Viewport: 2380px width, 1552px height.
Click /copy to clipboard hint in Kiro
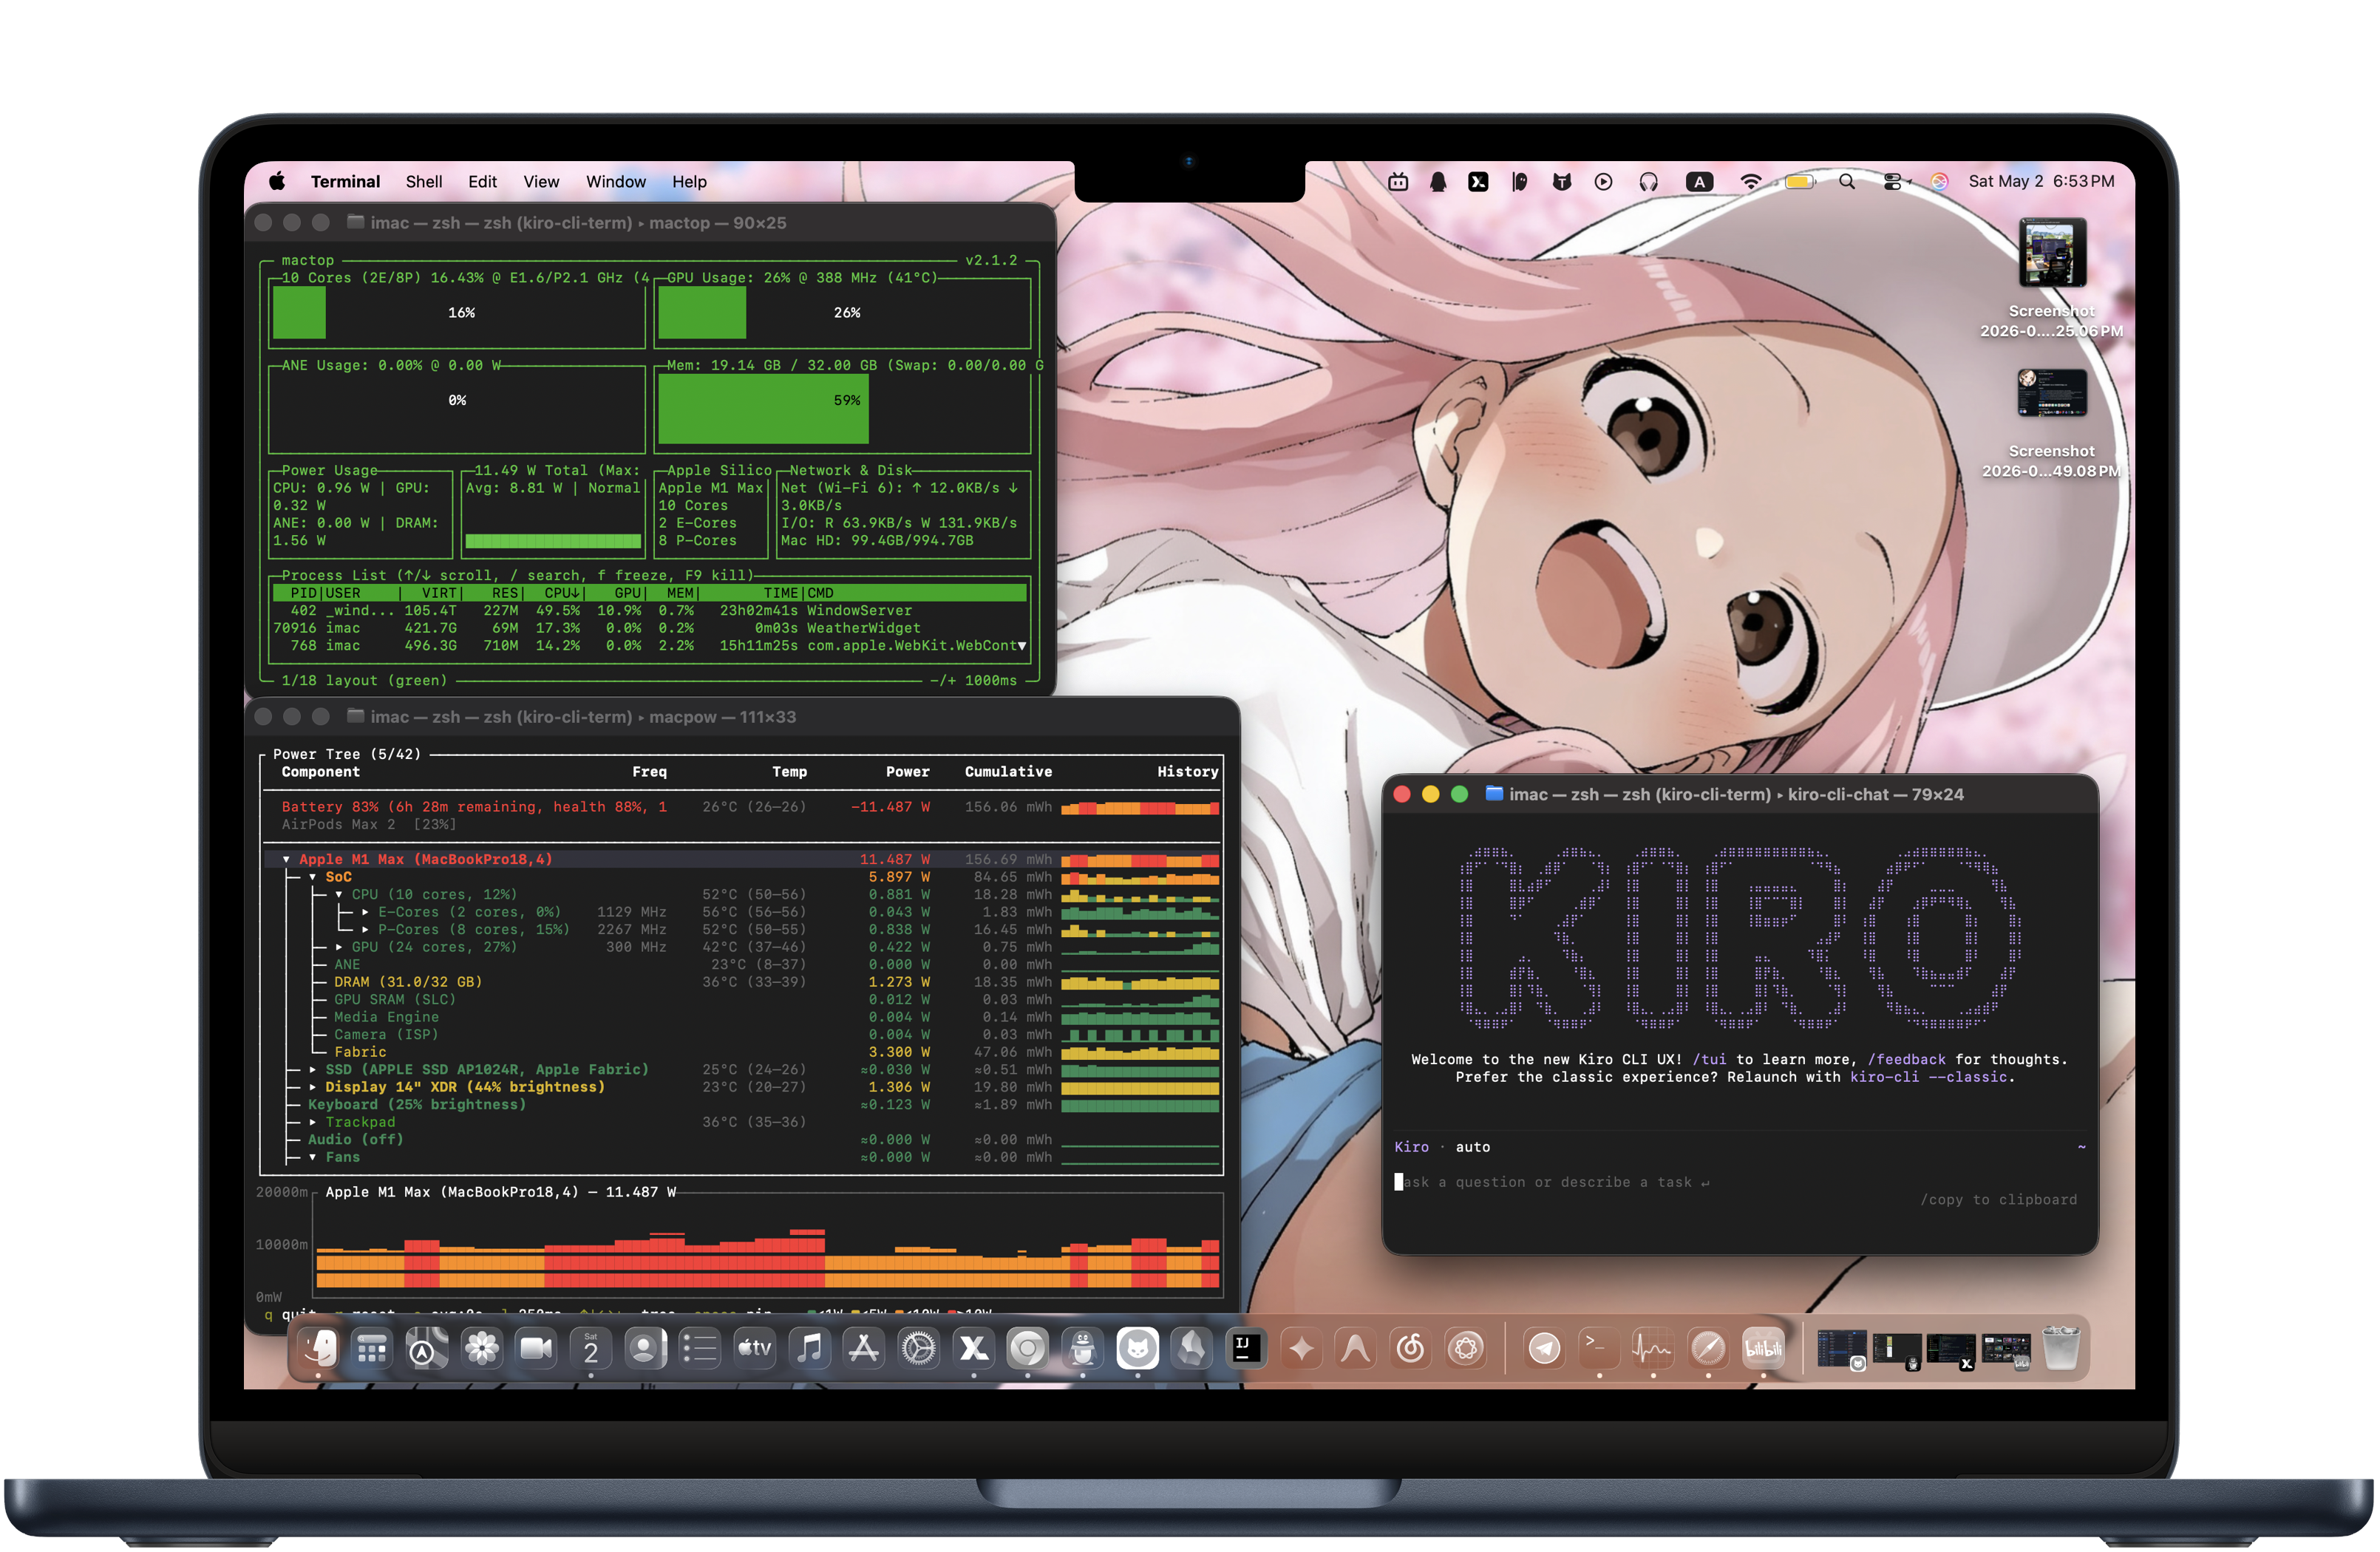[1998, 1200]
